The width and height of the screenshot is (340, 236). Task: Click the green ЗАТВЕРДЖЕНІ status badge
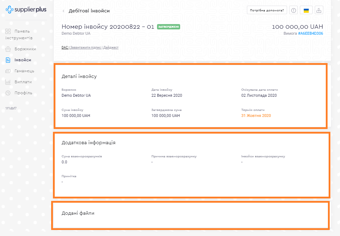tap(168, 27)
